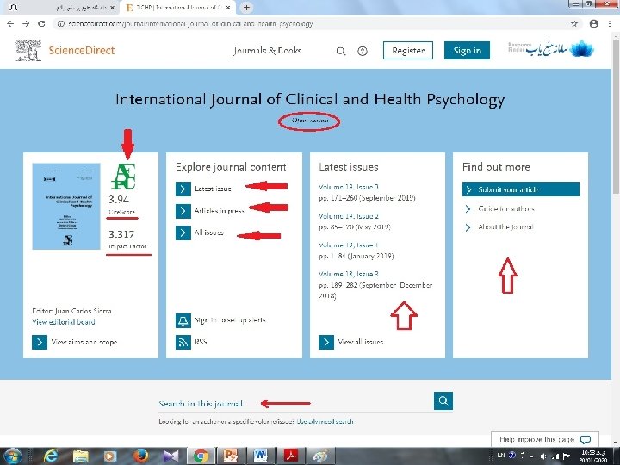Bookmark this page with the star icon

point(574,24)
